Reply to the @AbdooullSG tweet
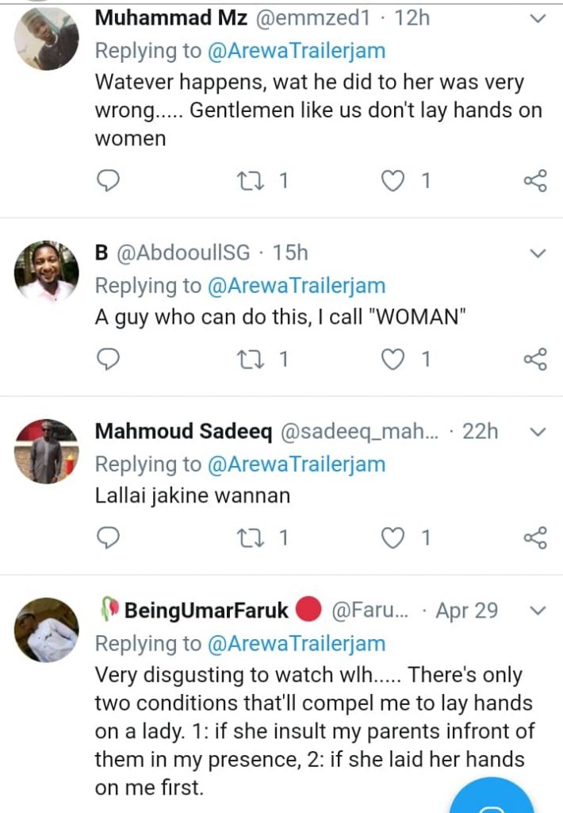 [x=107, y=360]
